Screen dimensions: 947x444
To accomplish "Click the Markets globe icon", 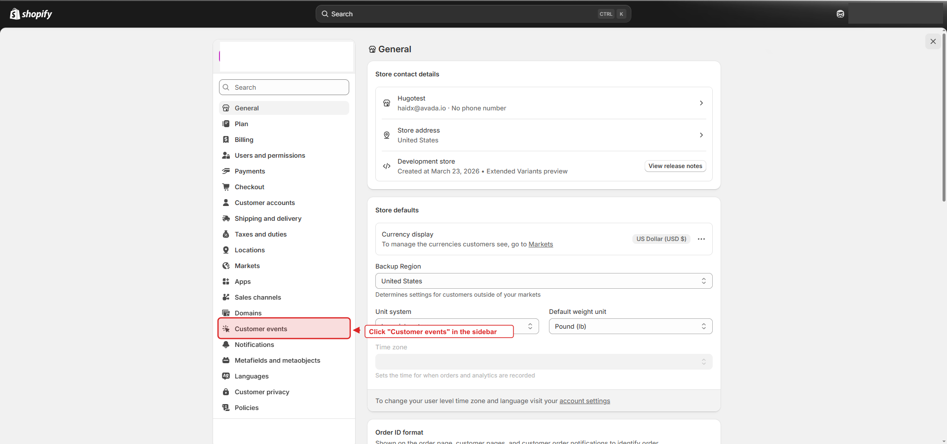I will pyautogui.click(x=226, y=266).
